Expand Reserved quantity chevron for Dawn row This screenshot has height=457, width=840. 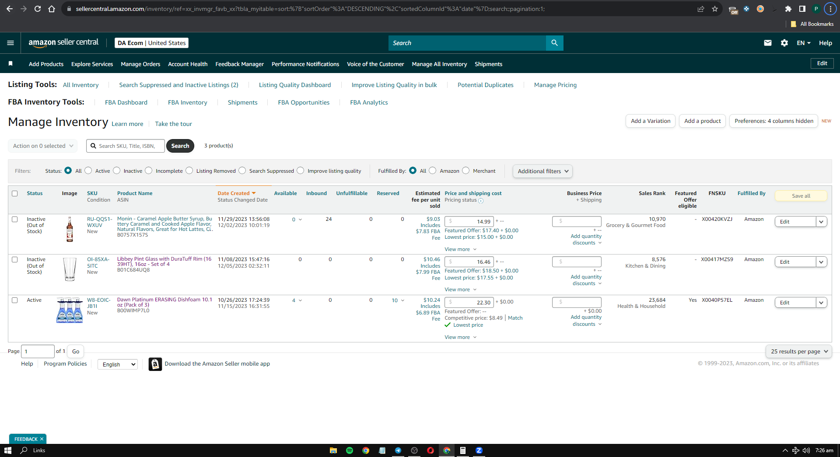[402, 300]
